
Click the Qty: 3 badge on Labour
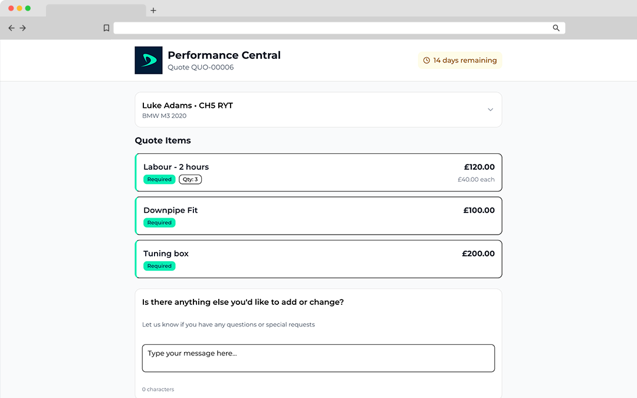pyautogui.click(x=190, y=179)
